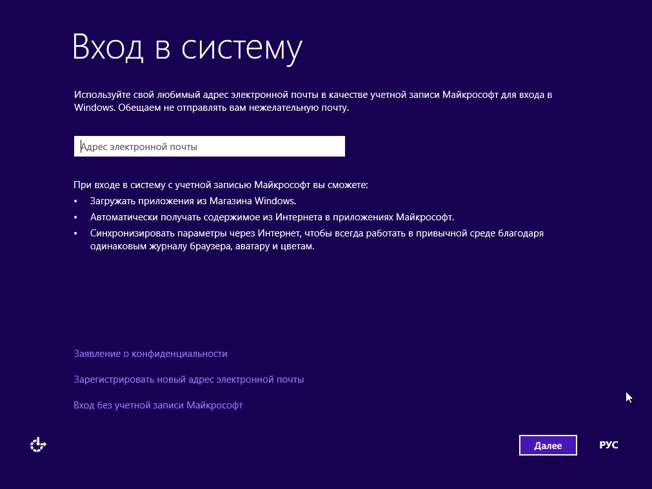Click the Далее button

click(x=548, y=445)
